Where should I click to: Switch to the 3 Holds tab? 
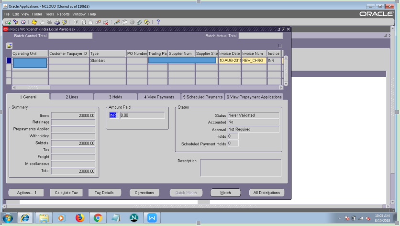pos(116,97)
